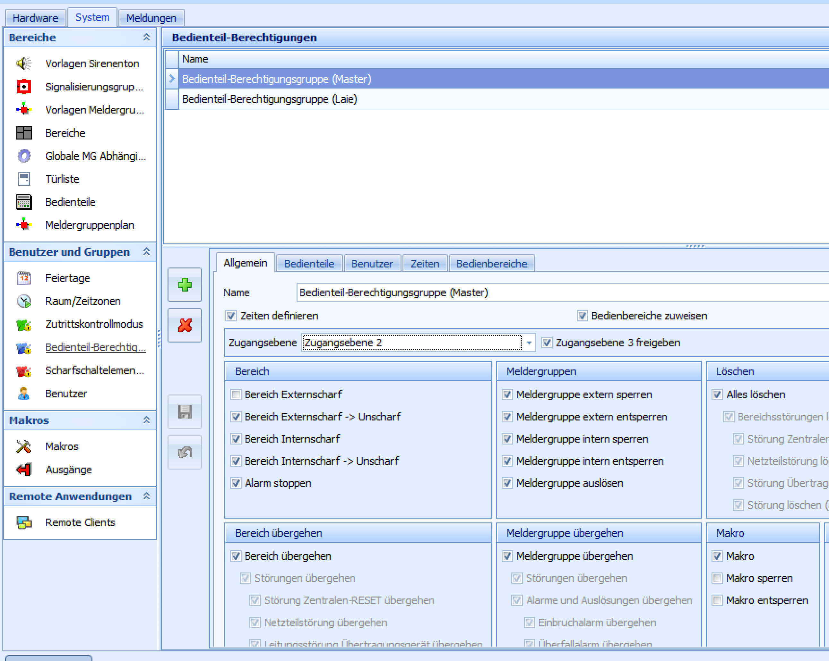Open the Bedienteile keypad icon
The height and width of the screenshot is (661, 829).
[x=24, y=202]
